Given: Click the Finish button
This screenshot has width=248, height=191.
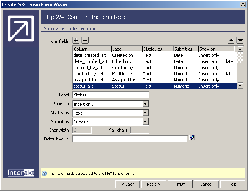Looking at the screenshot, I should pos(180,184).
